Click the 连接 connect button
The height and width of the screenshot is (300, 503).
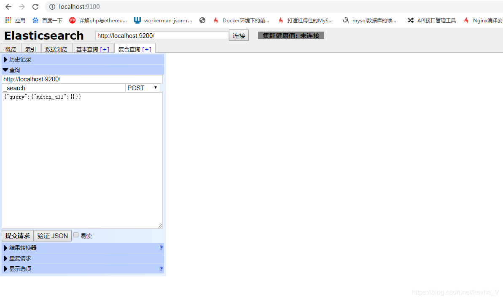pyautogui.click(x=239, y=35)
